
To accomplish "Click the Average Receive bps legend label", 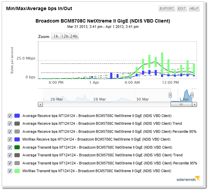I will pos(97,116).
